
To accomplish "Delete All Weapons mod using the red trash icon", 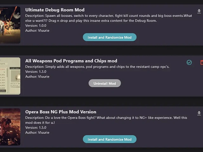I will click(202, 62).
